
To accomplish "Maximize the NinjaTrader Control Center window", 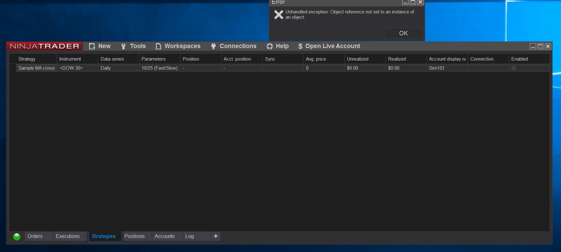I will point(540,46).
